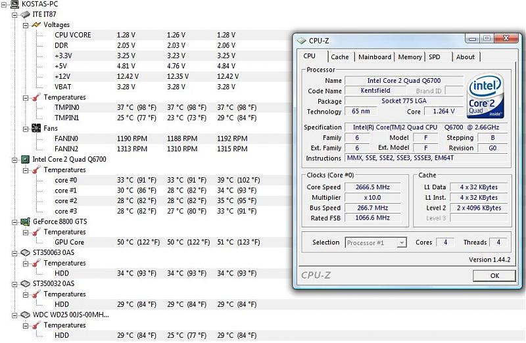Click the Rated FSB 1066.6 MHz value
Viewport: 526px width, 343px height.
point(372,218)
